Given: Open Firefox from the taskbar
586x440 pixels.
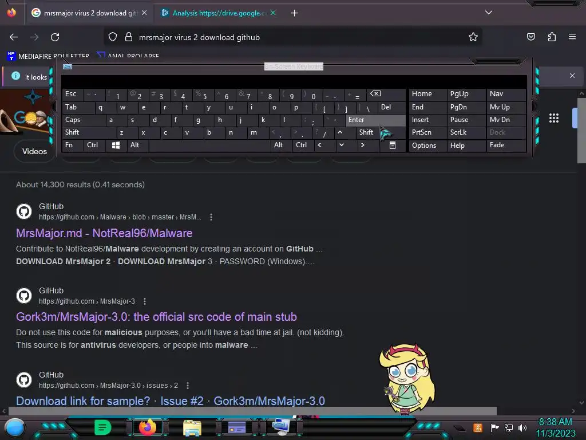Looking at the screenshot, I should [147, 427].
